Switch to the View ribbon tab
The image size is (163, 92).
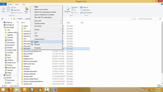pos(24,4)
